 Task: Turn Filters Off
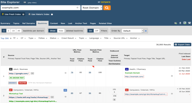tap(97, 31)
